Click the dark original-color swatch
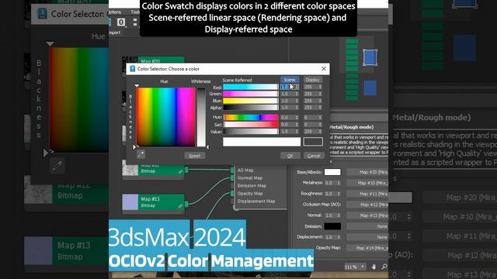497x279 pixels. coord(313,142)
